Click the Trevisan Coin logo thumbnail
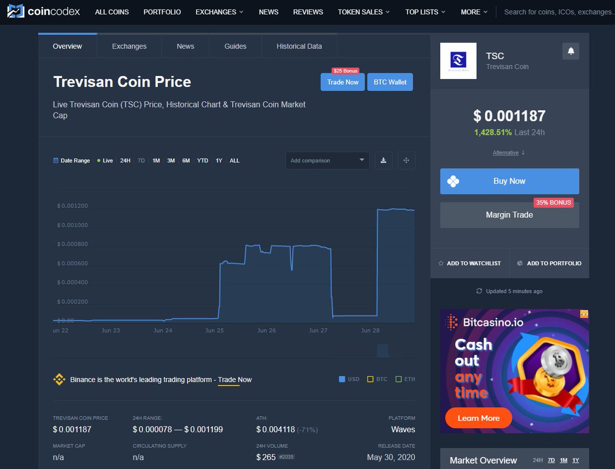615x469 pixels. click(458, 61)
